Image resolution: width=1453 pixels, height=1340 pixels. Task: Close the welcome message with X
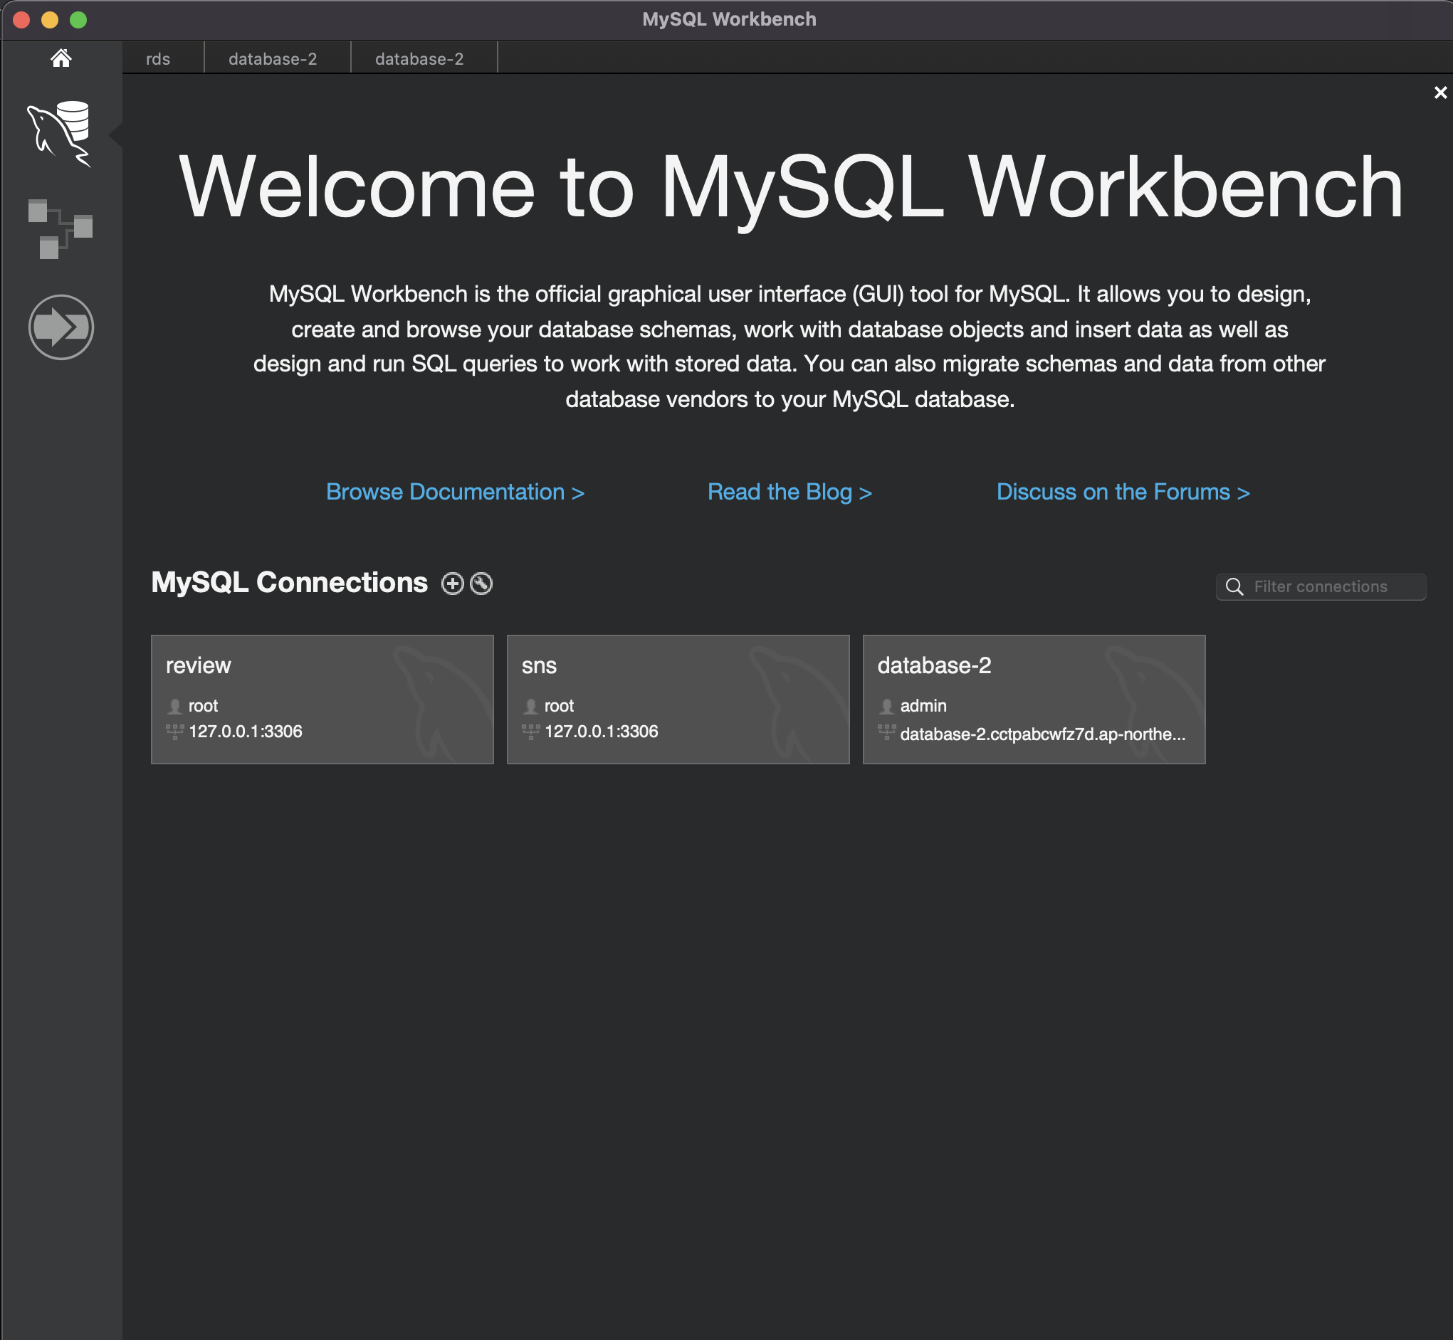[x=1440, y=93]
